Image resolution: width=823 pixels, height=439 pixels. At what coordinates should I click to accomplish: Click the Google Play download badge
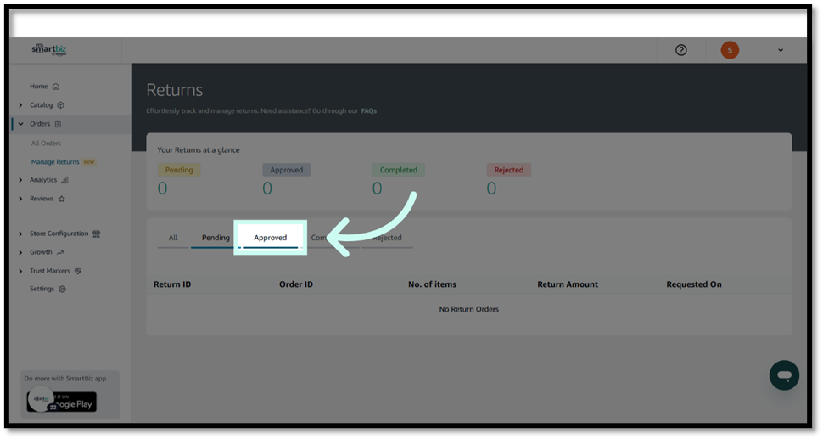(61, 402)
